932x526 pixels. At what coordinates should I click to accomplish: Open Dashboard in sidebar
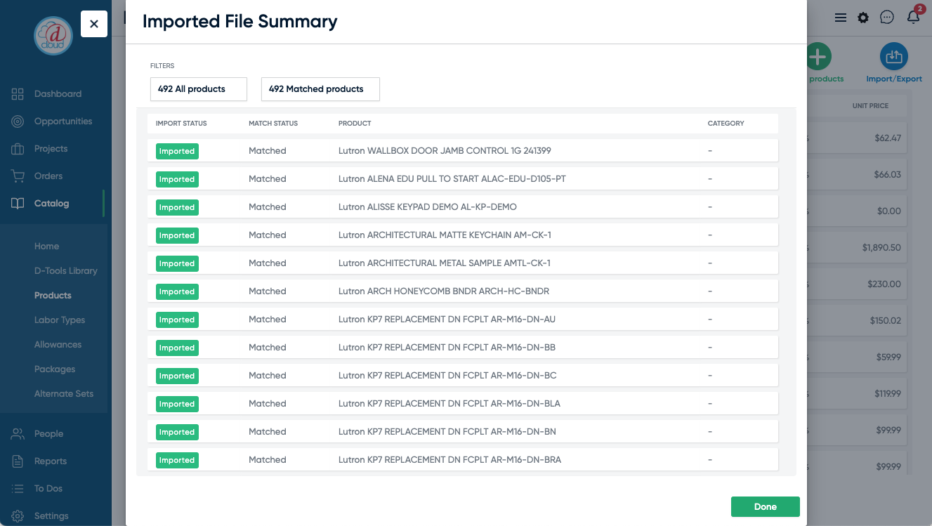pos(58,94)
